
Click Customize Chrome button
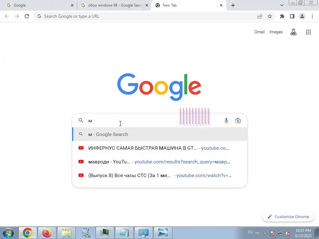[288, 217]
